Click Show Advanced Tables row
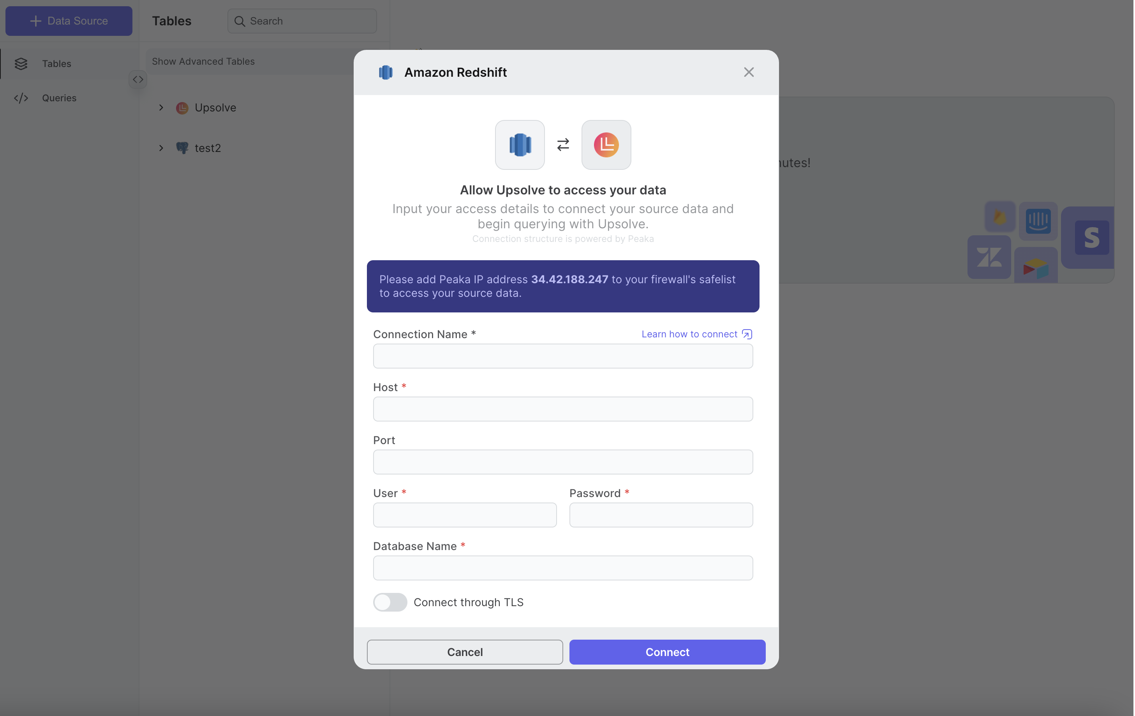The width and height of the screenshot is (1135, 716). tap(204, 62)
